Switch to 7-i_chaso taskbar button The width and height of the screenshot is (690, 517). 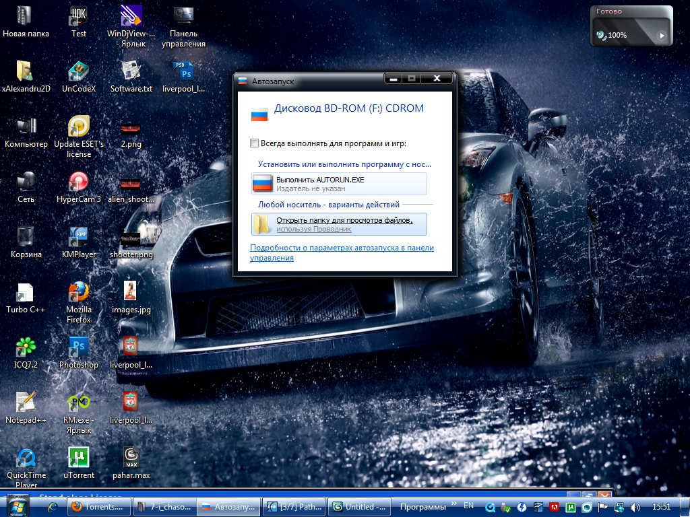click(164, 507)
